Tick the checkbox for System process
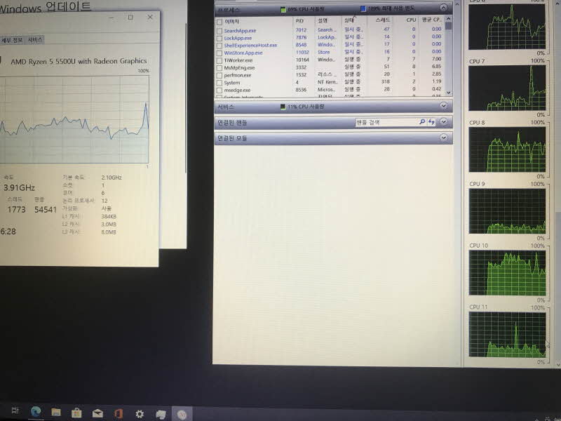Viewport: 561px width, 421px height. point(219,83)
